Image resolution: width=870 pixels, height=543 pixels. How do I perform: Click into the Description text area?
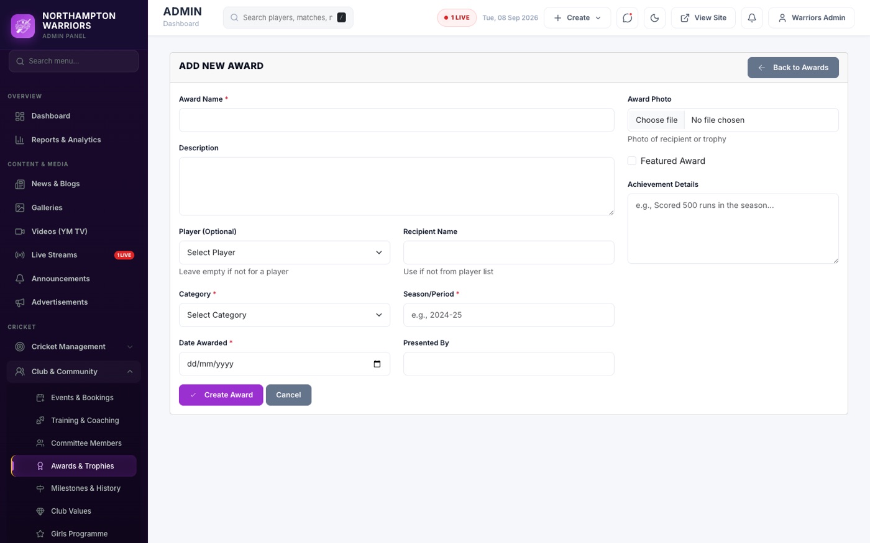coord(396,186)
